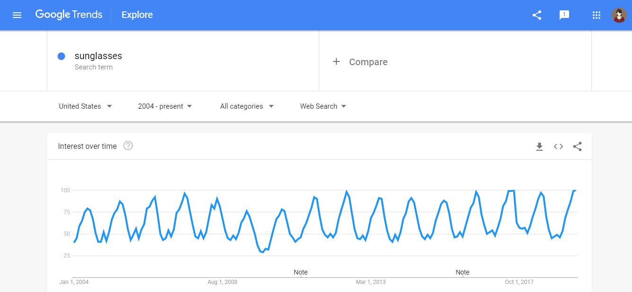Screen dimensions: 632x292
Task: Click the Explore page title
Action: 137,15
